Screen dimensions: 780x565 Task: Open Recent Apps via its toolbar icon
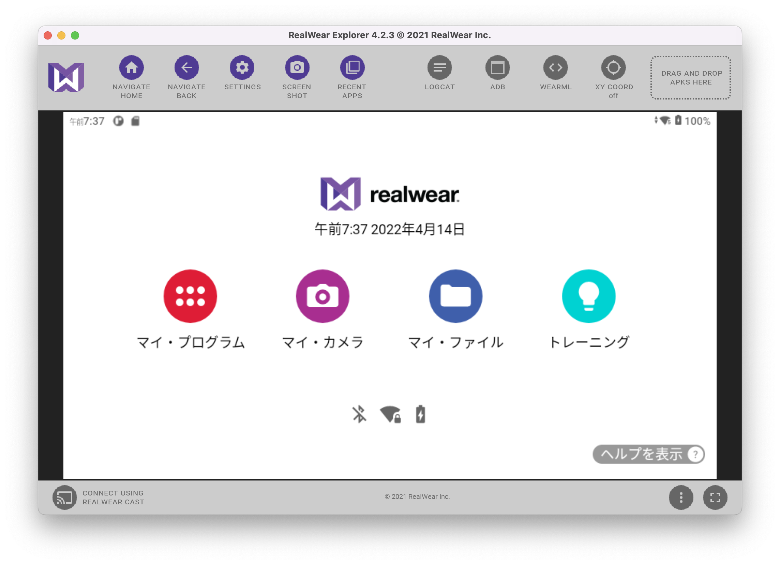tap(351, 67)
